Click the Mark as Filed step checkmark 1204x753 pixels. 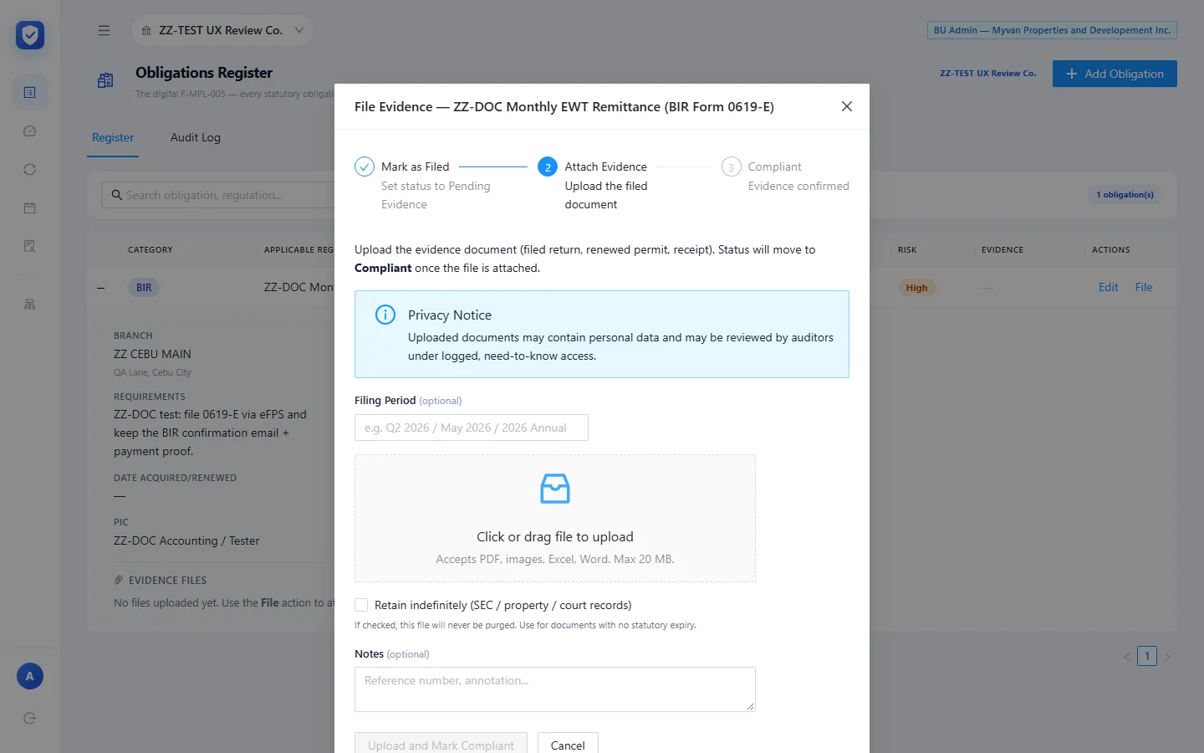(365, 166)
